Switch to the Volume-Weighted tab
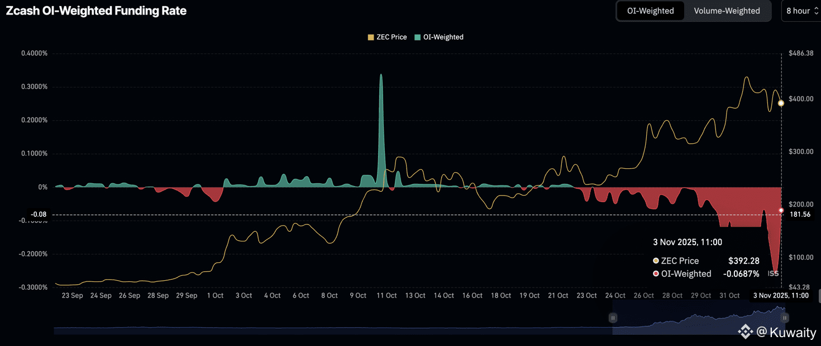 [727, 11]
